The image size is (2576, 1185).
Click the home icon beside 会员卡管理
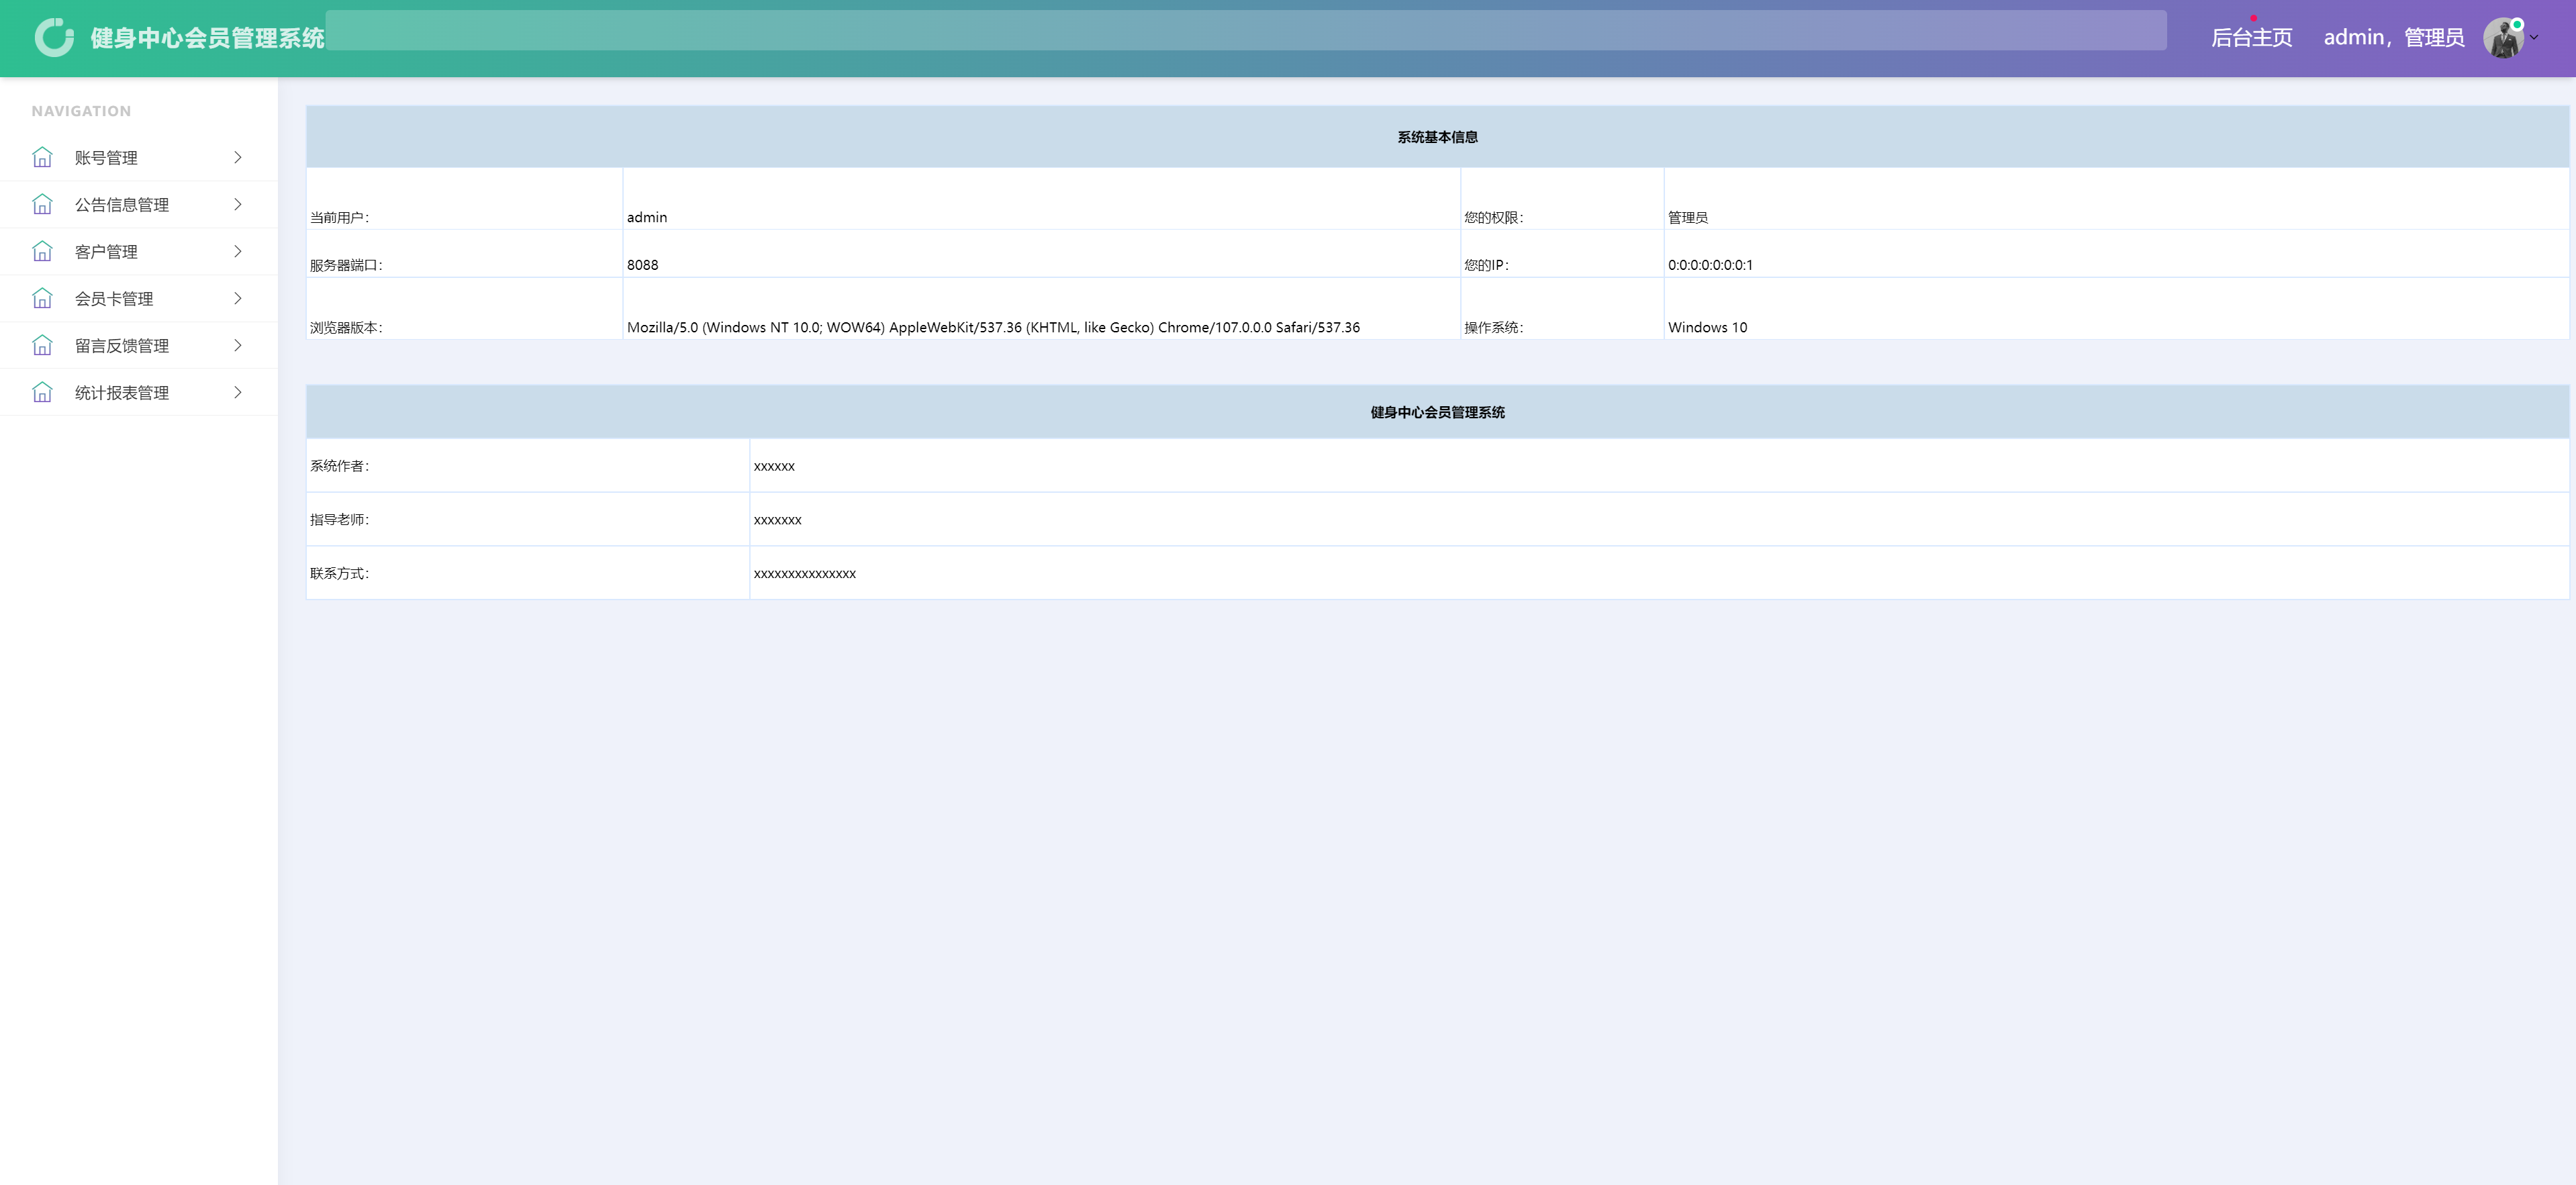(43, 298)
